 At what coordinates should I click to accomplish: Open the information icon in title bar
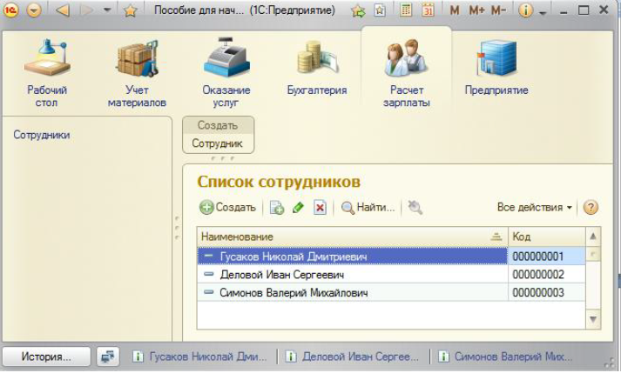pos(525,10)
